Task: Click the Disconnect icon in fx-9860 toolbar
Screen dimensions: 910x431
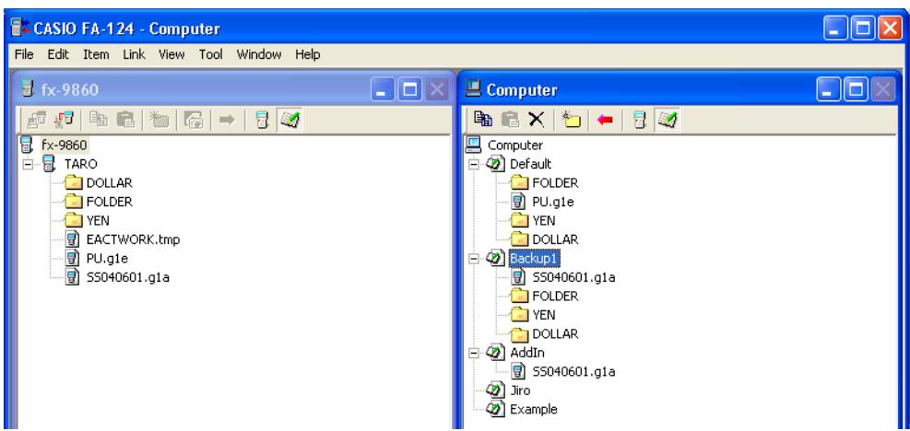Action: (62, 120)
